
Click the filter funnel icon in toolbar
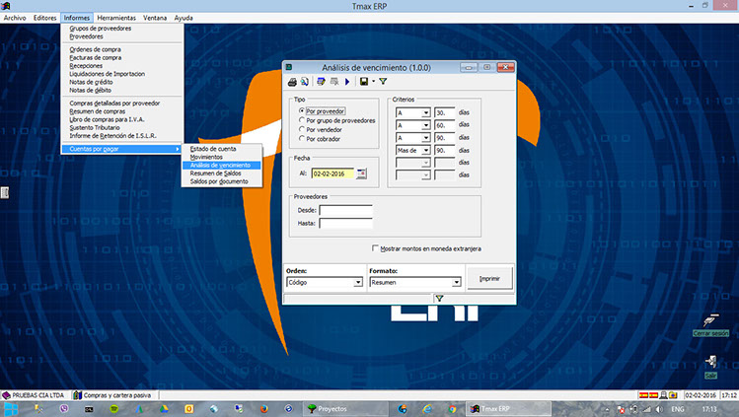[x=383, y=81]
